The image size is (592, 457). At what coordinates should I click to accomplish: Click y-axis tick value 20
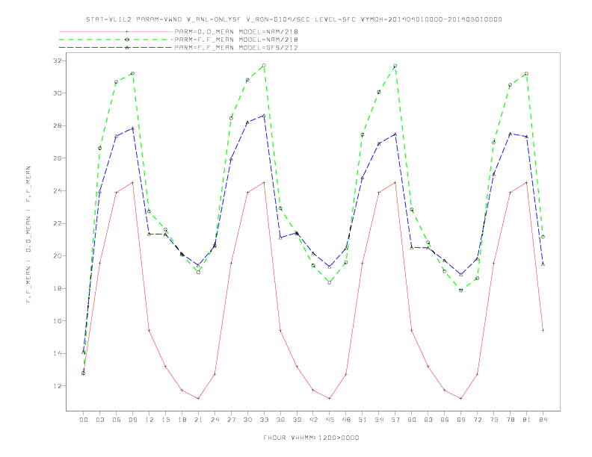(58, 255)
